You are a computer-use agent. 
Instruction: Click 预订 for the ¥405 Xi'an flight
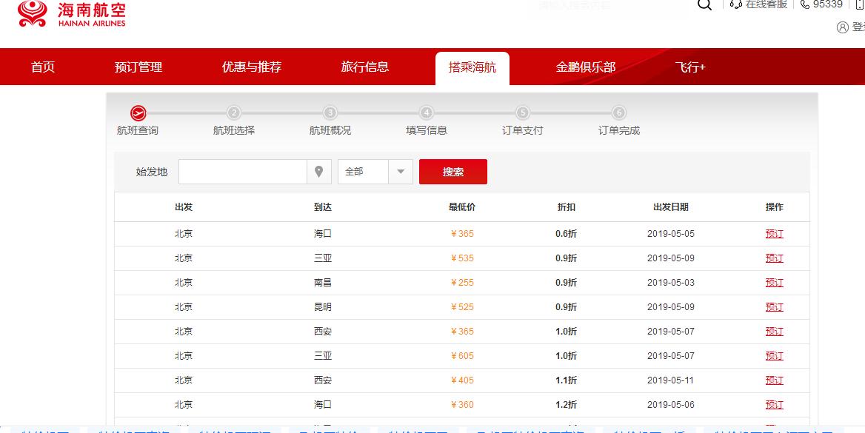(x=774, y=380)
